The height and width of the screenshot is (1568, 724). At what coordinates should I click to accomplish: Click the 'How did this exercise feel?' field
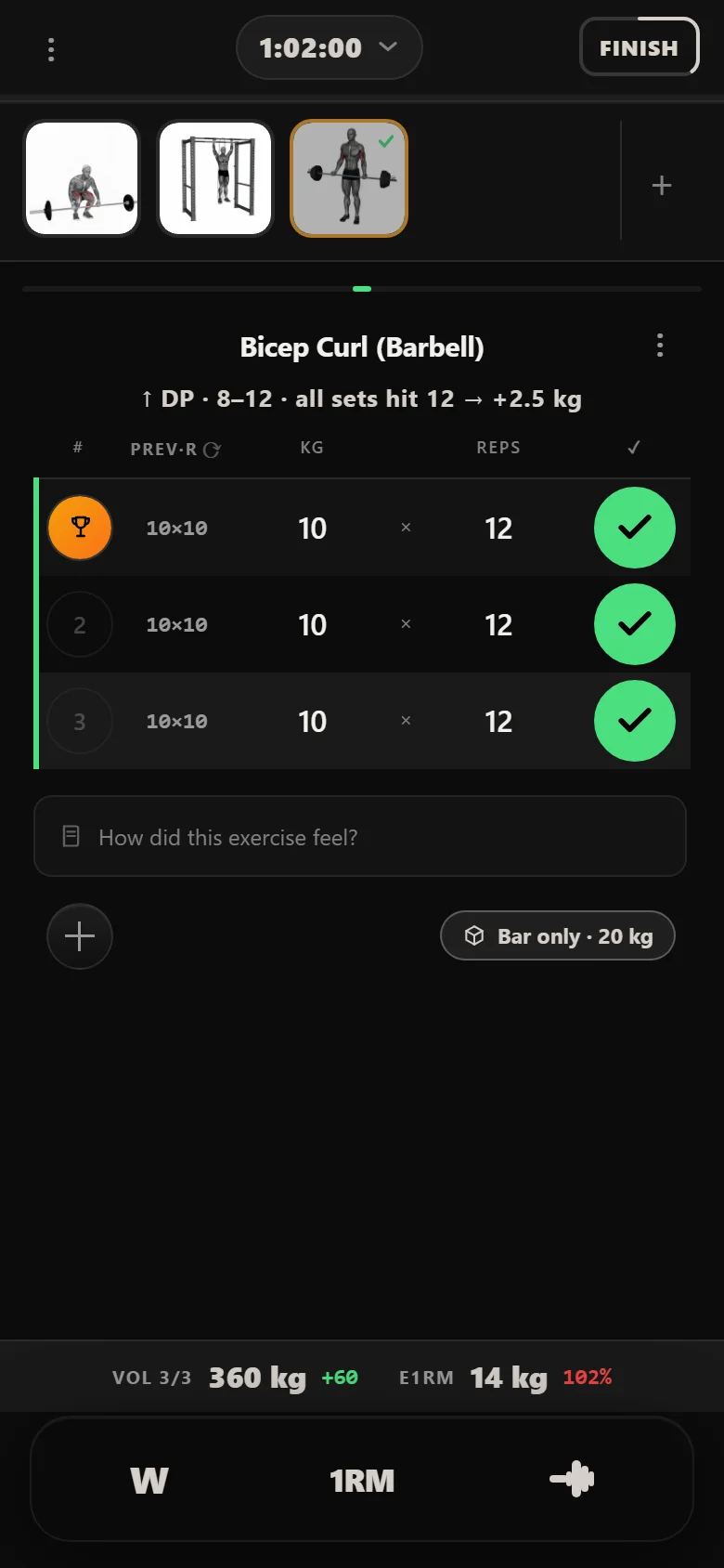click(x=360, y=836)
